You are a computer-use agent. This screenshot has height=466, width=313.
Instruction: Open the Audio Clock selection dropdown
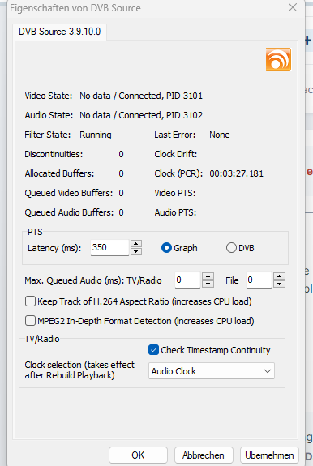(212, 371)
